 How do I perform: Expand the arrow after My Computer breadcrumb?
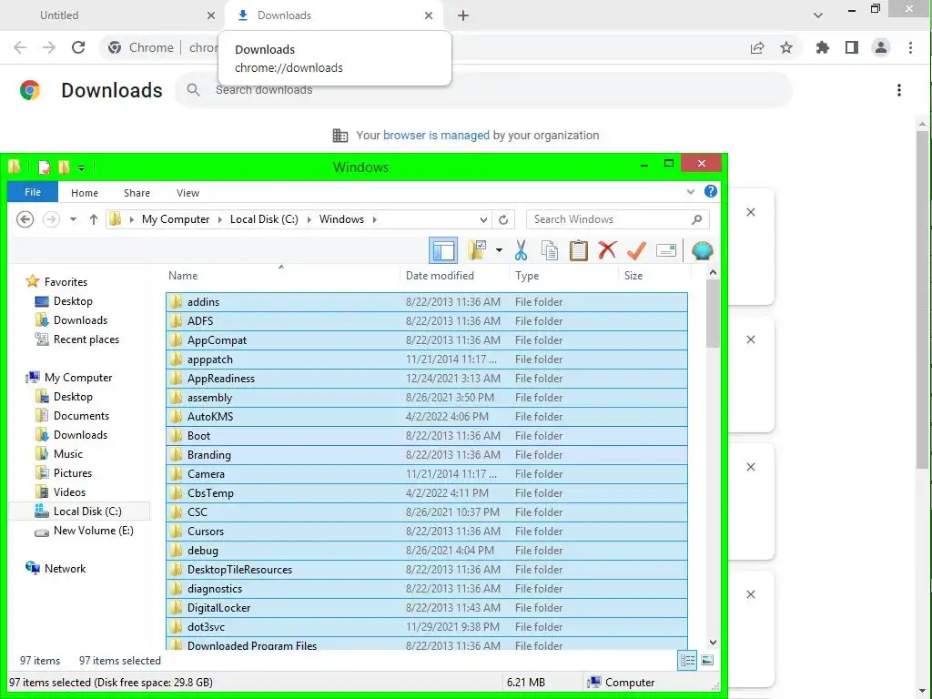[220, 219]
